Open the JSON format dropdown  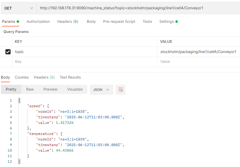[101, 90]
